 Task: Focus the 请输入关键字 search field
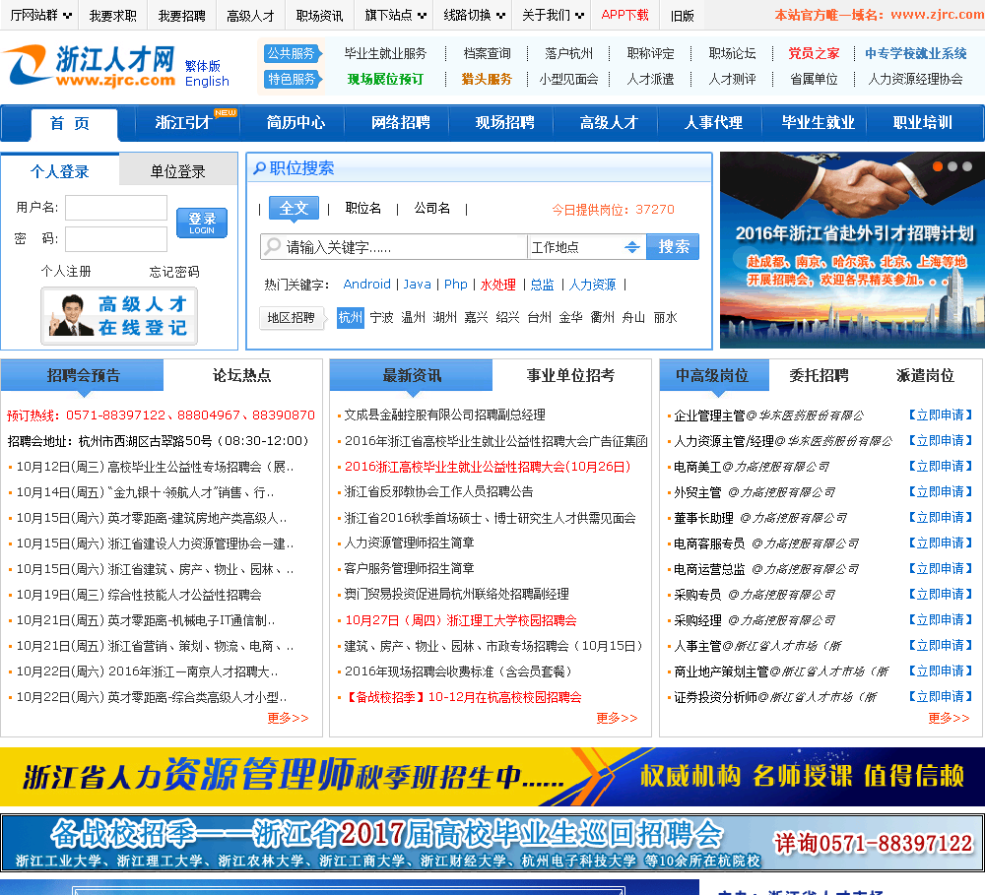[x=394, y=247]
